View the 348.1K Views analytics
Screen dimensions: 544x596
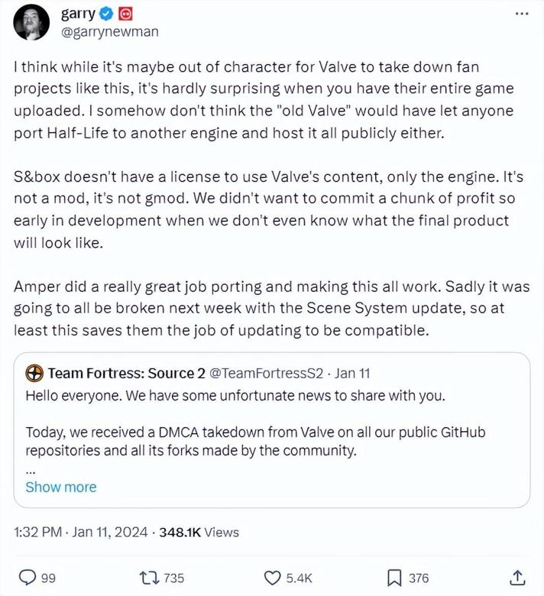(206, 532)
